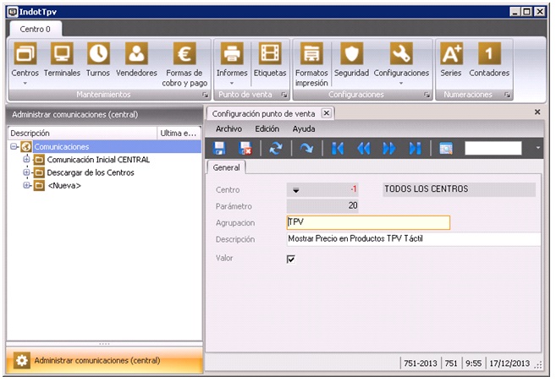Image resolution: width=556 pixels, height=382 pixels.
Task: Click the Terminales ribbon icon
Action: pos(62,56)
